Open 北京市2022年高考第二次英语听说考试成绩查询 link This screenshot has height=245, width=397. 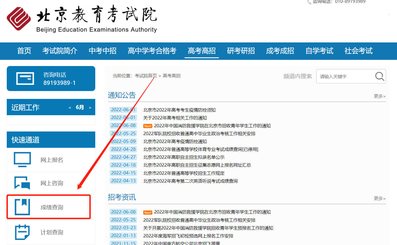click(x=190, y=181)
